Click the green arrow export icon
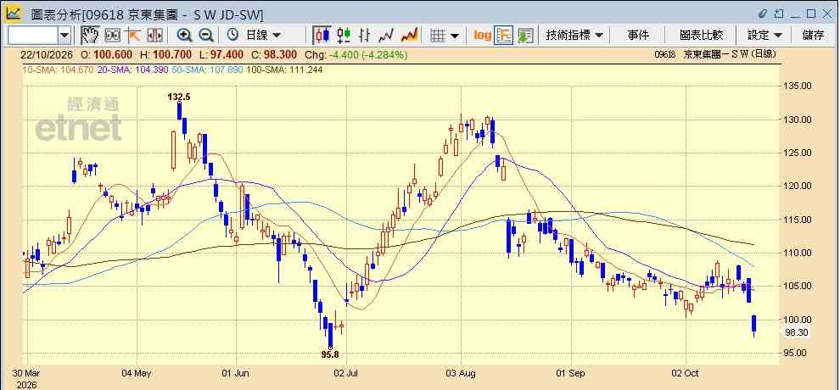 pyautogui.click(x=525, y=36)
